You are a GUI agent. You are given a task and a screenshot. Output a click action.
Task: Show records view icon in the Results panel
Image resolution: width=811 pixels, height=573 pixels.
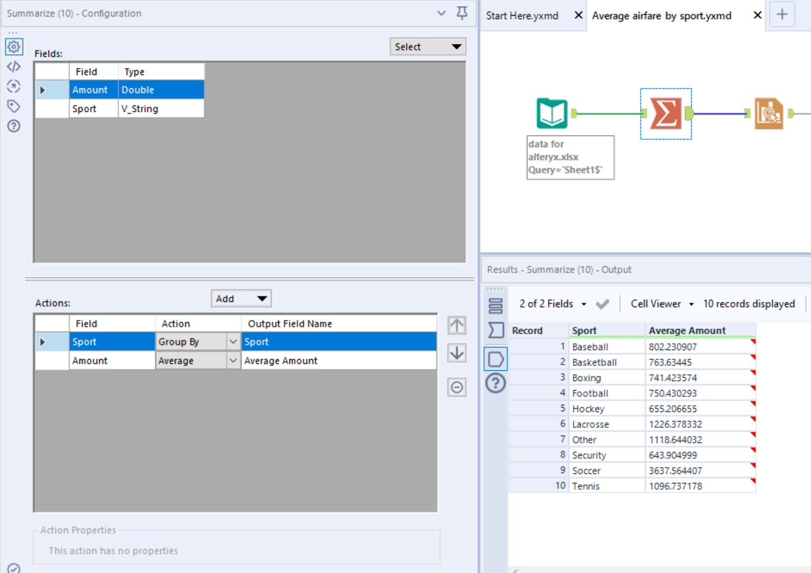(x=496, y=305)
